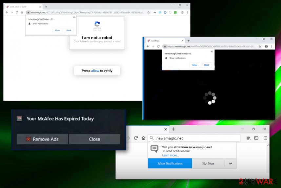The width and height of the screenshot is (281, 188).
Task: Toggle Firefox sidebar icon
Action: click(256, 138)
